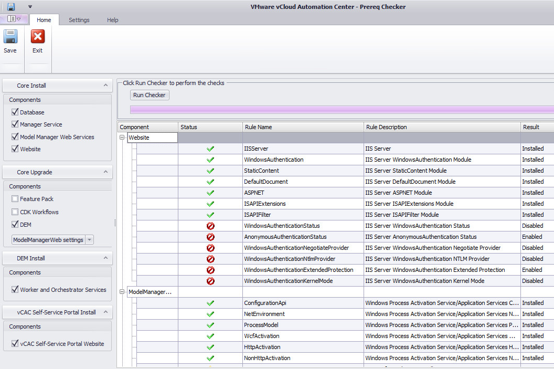Click green check status for StaticContent
Image resolution: width=554 pixels, height=369 pixels.
pos(210,171)
